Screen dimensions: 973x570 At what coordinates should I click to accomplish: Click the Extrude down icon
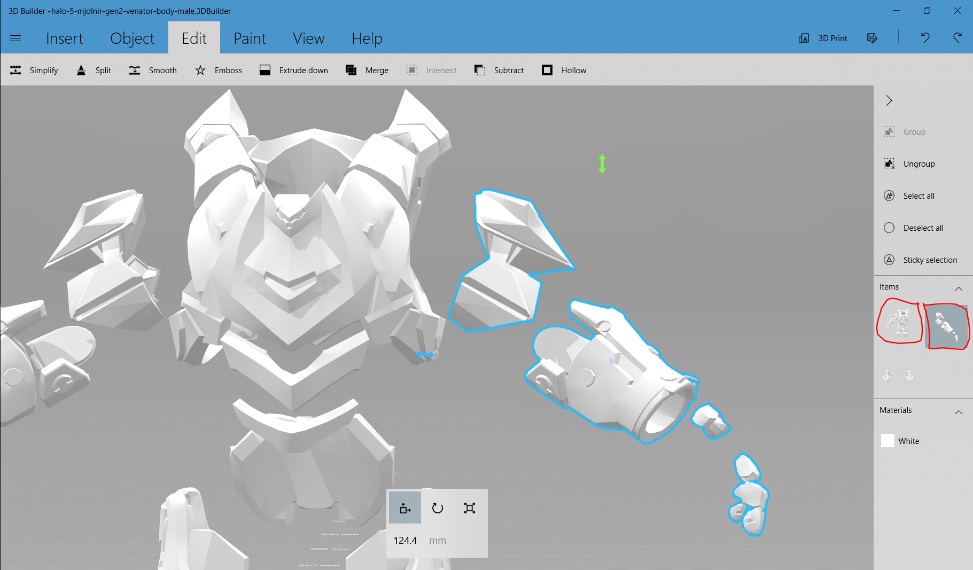pyautogui.click(x=265, y=70)
